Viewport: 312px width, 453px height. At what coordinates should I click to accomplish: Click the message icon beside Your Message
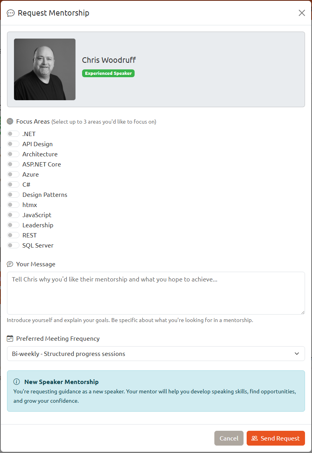(x=10, y=264)
